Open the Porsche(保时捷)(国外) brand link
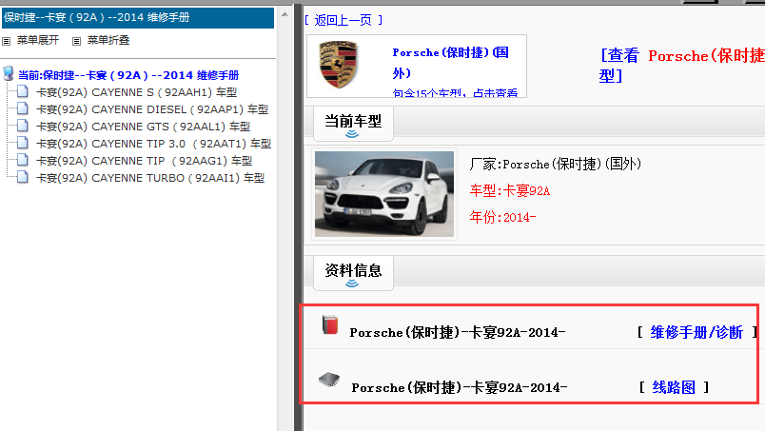The height and width of the screenshot is (431, 765). click(x=451, y=63)
